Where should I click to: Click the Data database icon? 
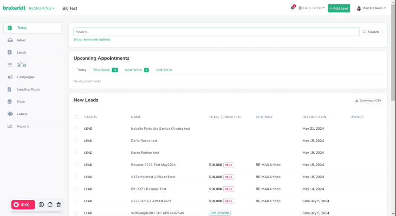tap(10, 102)
